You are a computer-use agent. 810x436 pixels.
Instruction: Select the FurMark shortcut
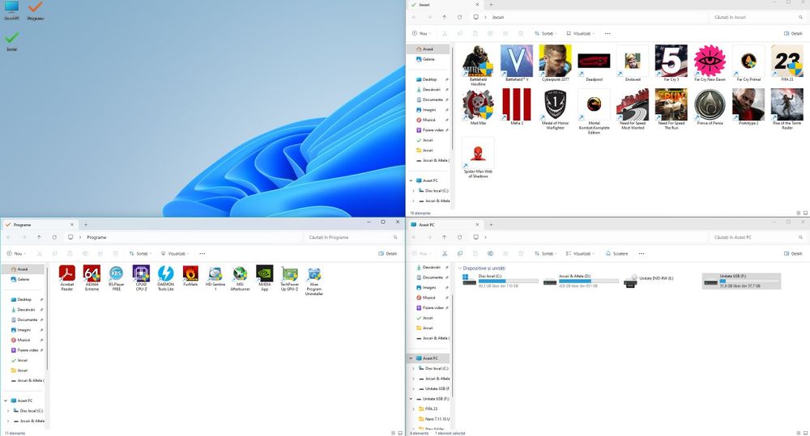(190, 276)
